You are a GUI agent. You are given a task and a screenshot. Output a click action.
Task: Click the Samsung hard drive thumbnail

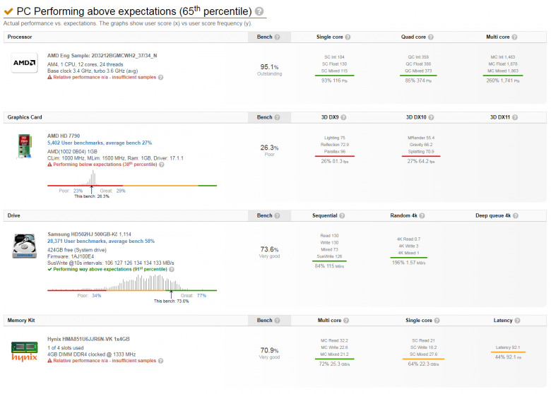(x=24, y=246)
